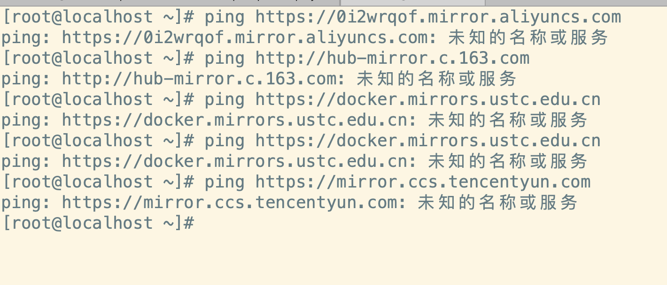Click the 未知的名称或服务 error on the last ustc output line
Screen dimensions: 667x285
(x=508, y=161)
